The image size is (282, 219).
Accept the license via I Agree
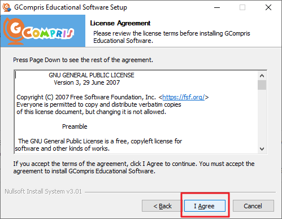pos(205,206)
